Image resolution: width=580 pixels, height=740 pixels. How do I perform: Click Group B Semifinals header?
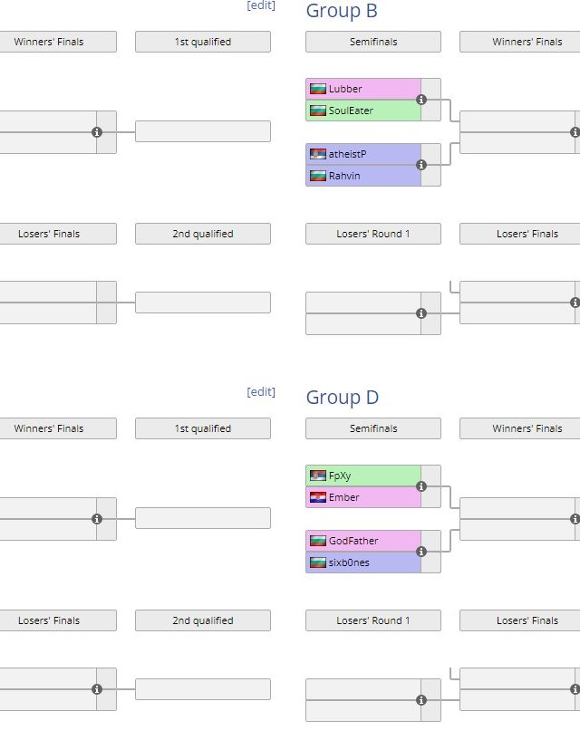[373, 42]
